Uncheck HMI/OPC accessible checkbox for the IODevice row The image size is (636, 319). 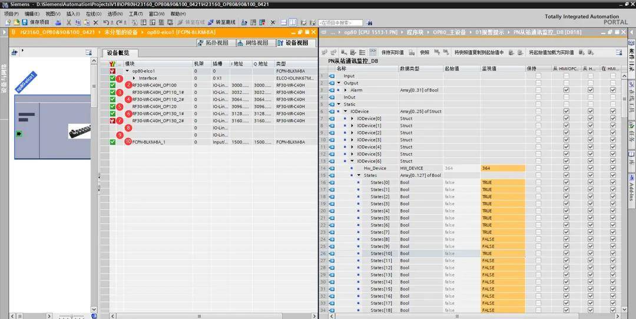point(566,111)
